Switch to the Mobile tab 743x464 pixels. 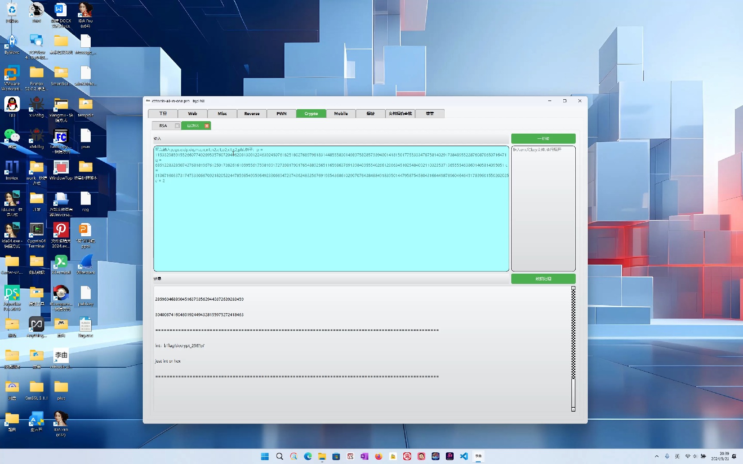coord(341,113)
